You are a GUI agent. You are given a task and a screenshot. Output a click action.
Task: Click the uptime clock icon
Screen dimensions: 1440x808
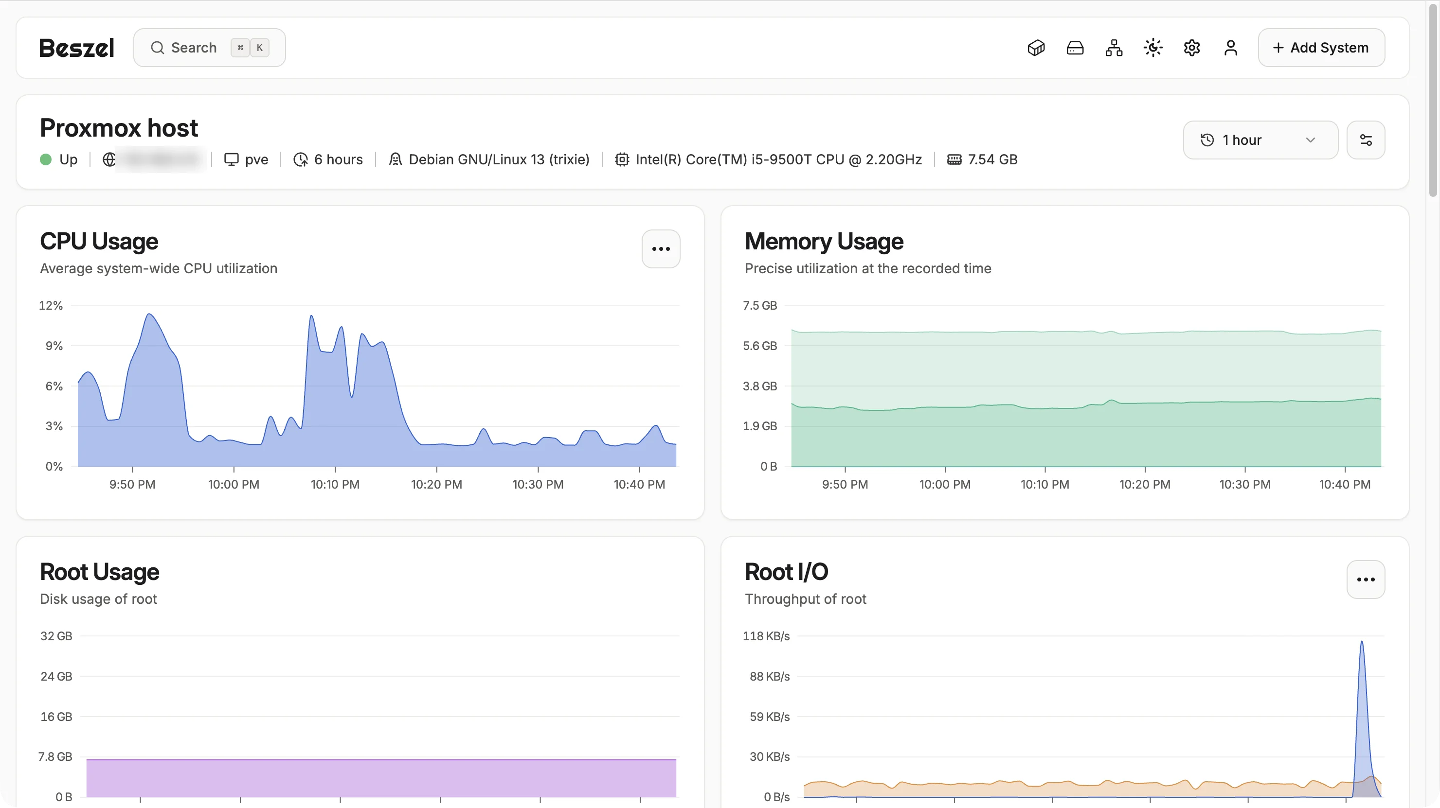coord(301,160)
